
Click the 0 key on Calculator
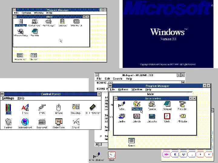click(x=175, y=154)
